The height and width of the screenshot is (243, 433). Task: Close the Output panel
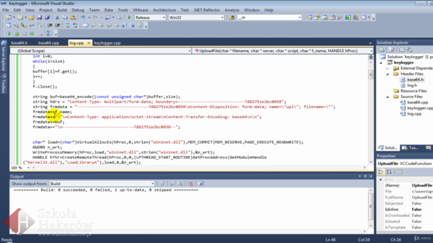click(371, 176)
